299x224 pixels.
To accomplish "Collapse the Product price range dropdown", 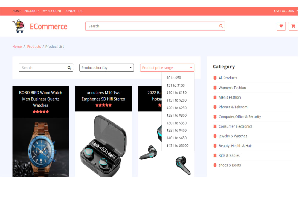I will [x=167, y=67].
